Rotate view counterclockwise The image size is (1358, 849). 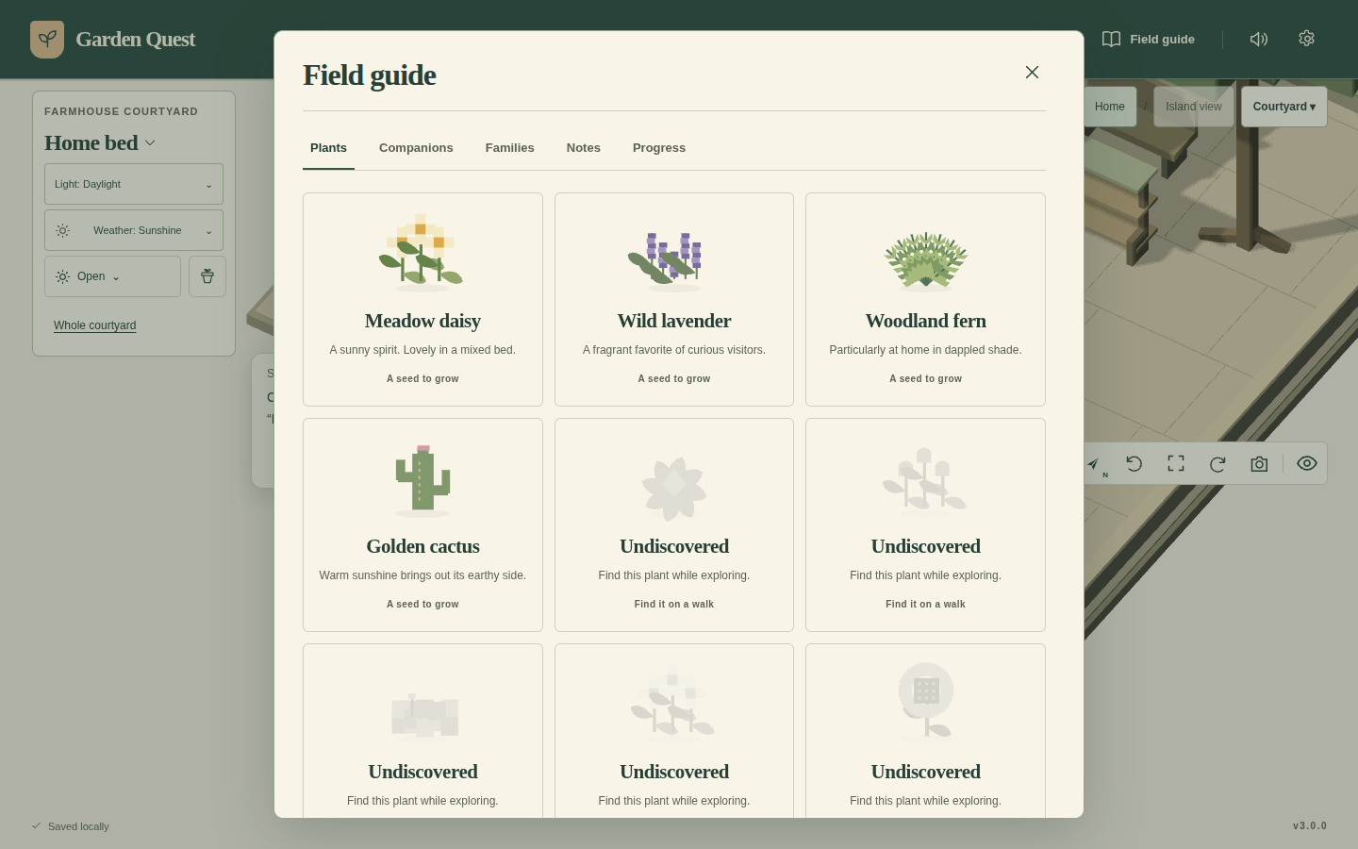[x=1134, y=464]
